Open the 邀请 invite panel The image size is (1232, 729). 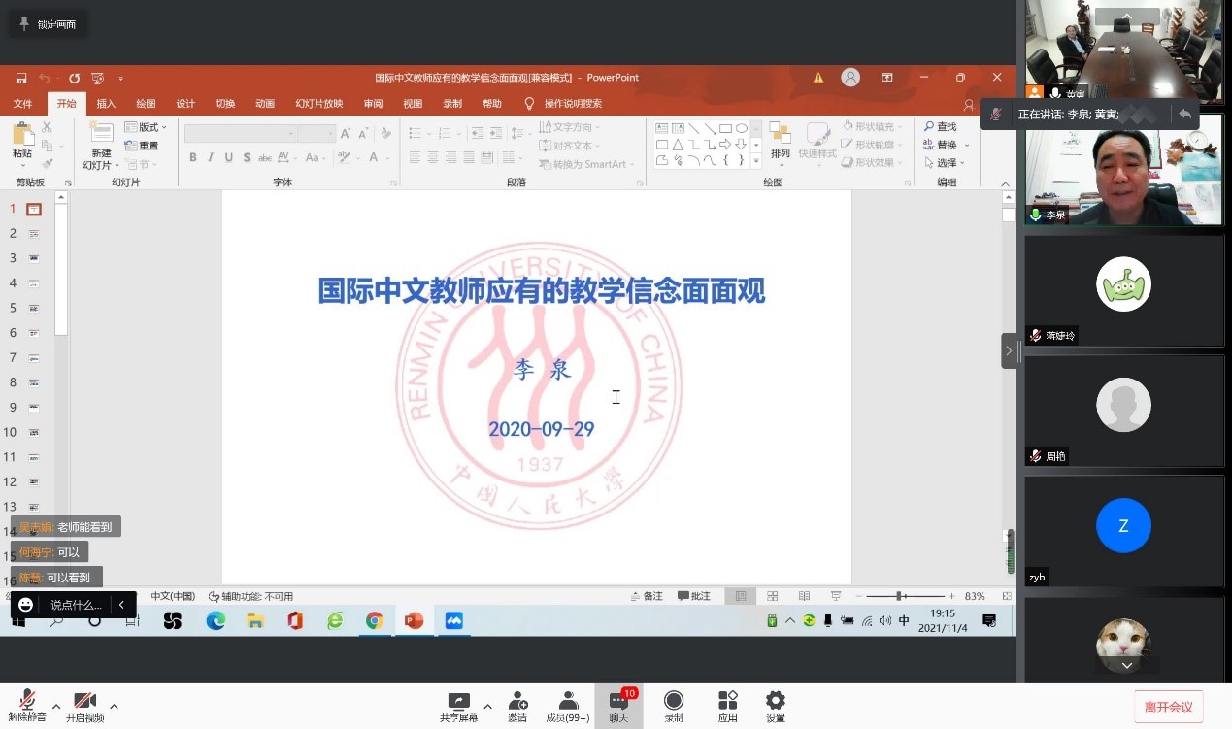pyautogui.click(x=517, y=707)
